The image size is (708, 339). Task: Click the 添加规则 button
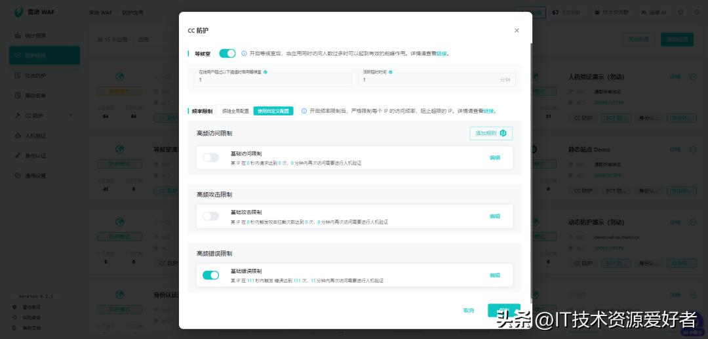(491, 133)
